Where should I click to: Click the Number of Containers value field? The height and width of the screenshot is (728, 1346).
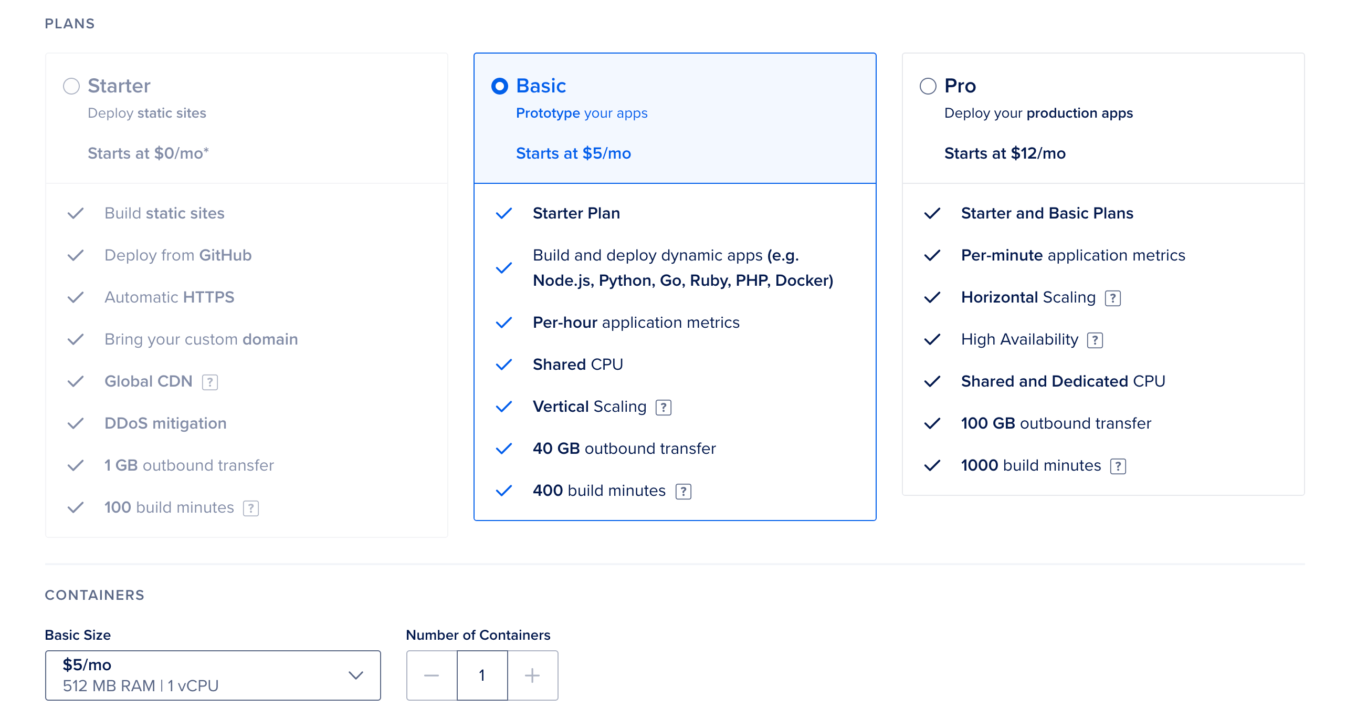pos(482,675)
